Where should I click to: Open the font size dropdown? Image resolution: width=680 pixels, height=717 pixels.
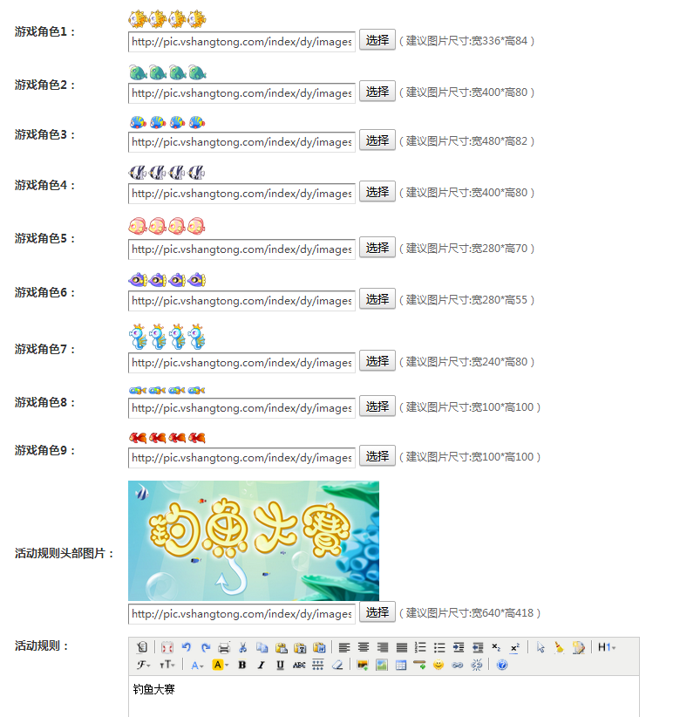pyautogui.click(x=167, y=665)
